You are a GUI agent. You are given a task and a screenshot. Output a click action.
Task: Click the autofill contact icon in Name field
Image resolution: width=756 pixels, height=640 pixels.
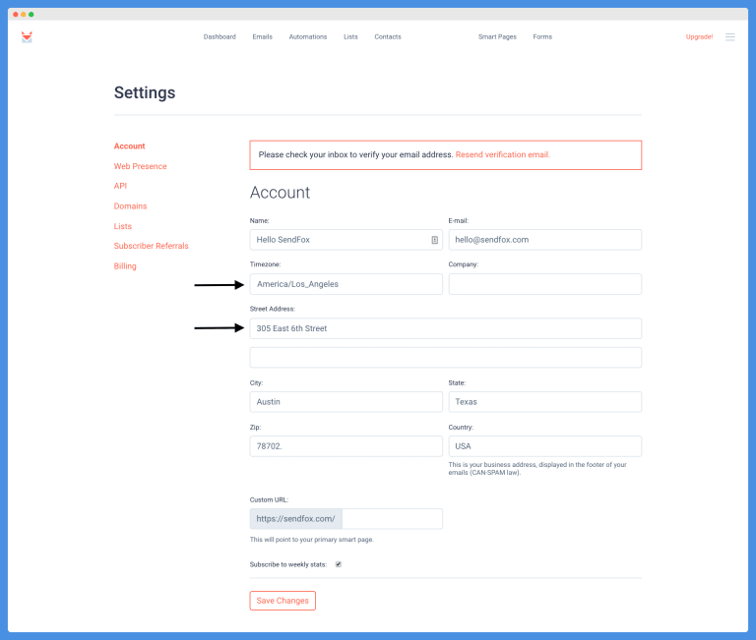(434, 240)
